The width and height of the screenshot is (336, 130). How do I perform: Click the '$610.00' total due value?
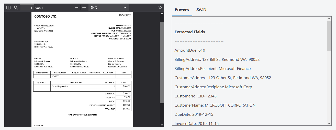pos(127,109)
